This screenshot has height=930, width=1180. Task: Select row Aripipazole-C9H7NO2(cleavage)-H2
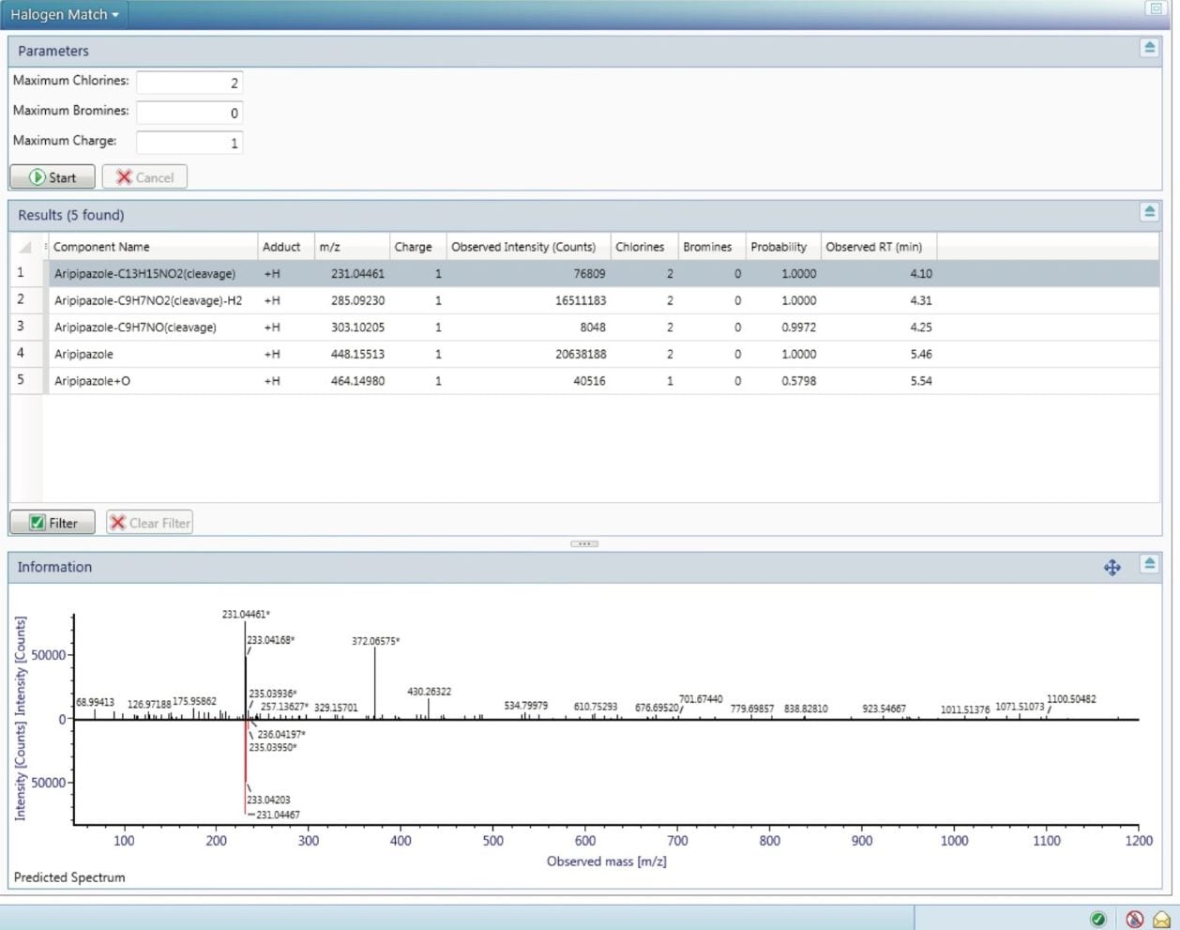584,300
